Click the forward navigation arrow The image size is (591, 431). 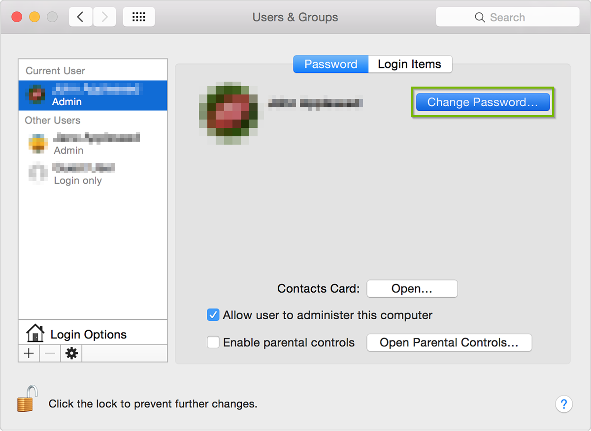pos(104,16)
